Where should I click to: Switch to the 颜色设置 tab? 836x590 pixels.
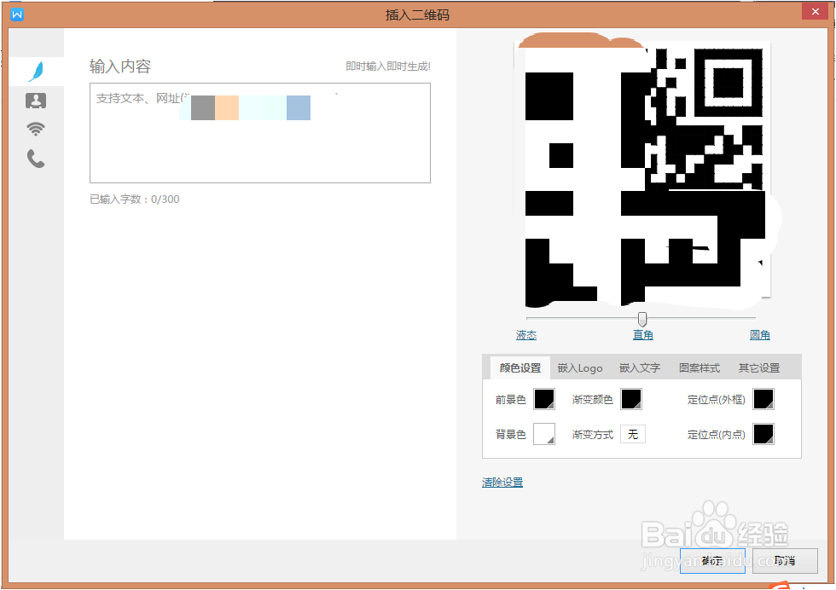coord(520,367)
